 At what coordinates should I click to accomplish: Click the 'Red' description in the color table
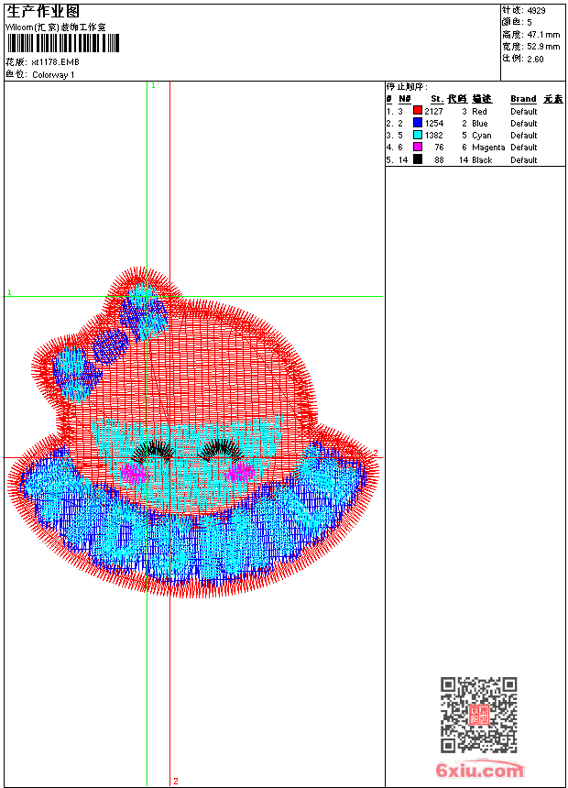480,111
